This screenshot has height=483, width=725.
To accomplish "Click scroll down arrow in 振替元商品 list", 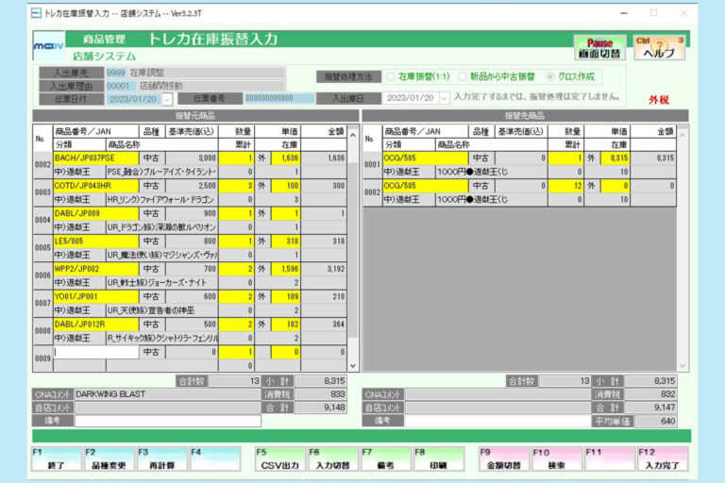I will [x=353, y=366].
